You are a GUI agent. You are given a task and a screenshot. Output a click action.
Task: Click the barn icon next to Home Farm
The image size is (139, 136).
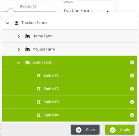pos(27,36)
